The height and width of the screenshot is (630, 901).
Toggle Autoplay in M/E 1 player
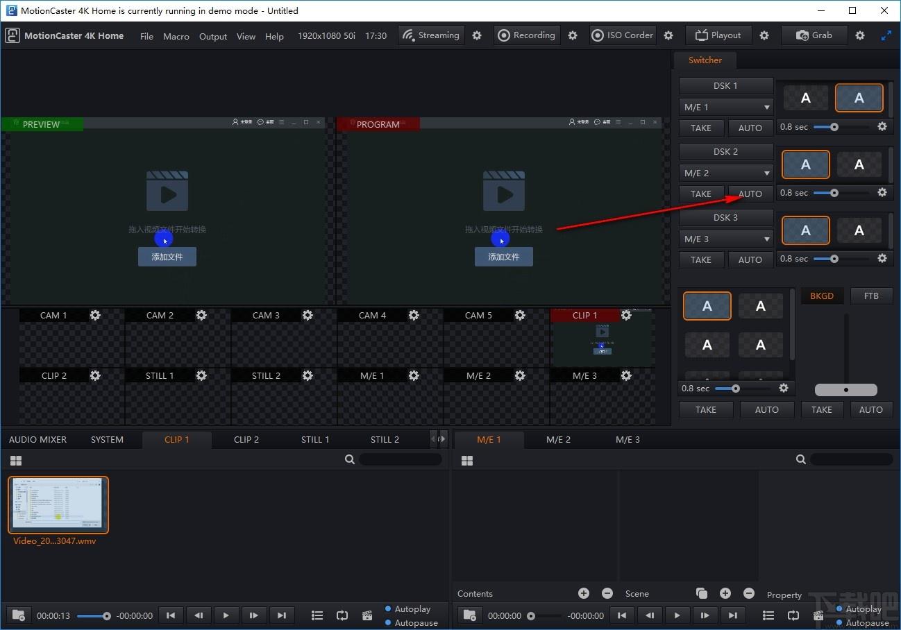[859, 609]
